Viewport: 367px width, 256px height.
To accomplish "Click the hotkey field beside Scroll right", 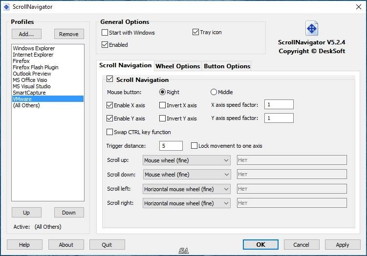I will click(292, 203).
